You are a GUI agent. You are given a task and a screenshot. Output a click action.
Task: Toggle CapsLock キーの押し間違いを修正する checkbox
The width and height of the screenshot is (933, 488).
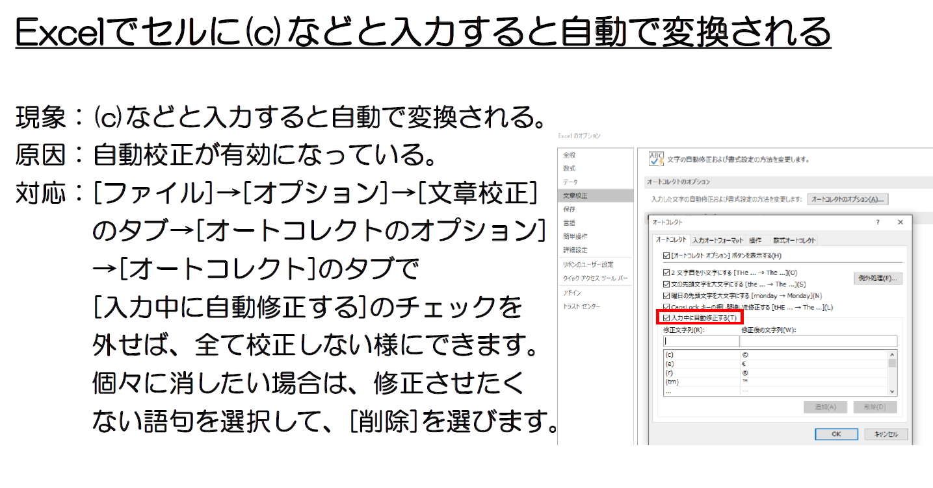click(666, 307)
